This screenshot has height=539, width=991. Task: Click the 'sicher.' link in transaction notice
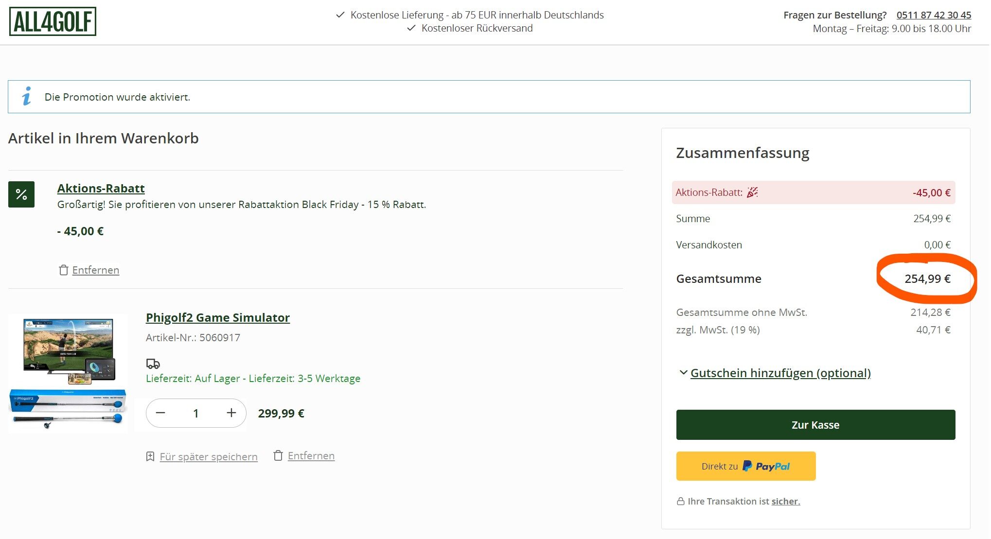pyautogui.click(x=786, y=501)
